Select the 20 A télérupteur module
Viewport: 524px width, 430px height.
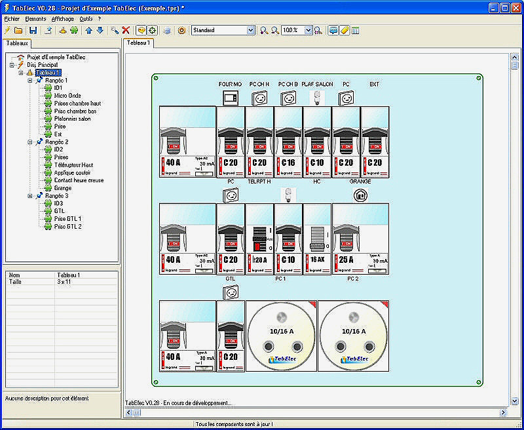259,239
